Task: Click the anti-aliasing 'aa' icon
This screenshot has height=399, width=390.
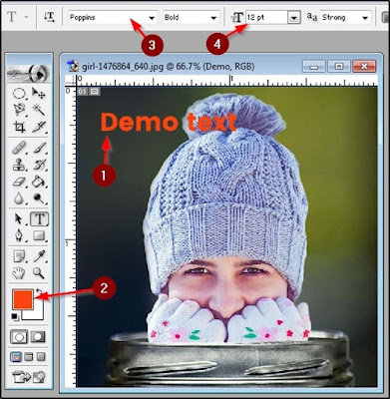Action: point(312,17)
